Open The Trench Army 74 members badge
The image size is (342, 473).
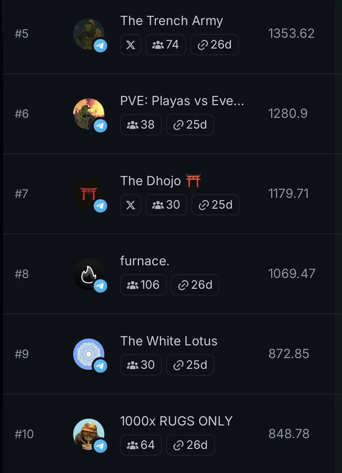(x=166, y=45)
